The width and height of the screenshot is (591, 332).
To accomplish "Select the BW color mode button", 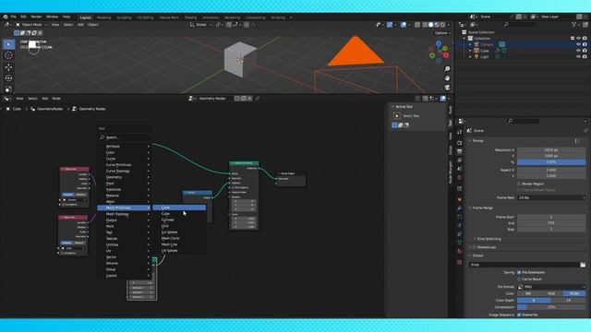I will coord(528,293).
